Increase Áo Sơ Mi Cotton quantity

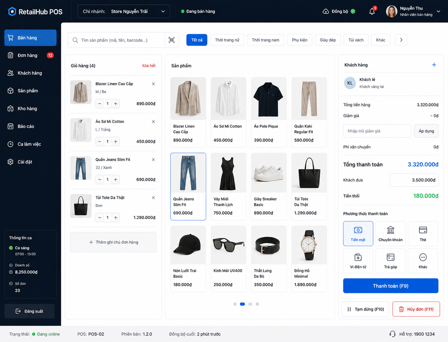[116, 142]
